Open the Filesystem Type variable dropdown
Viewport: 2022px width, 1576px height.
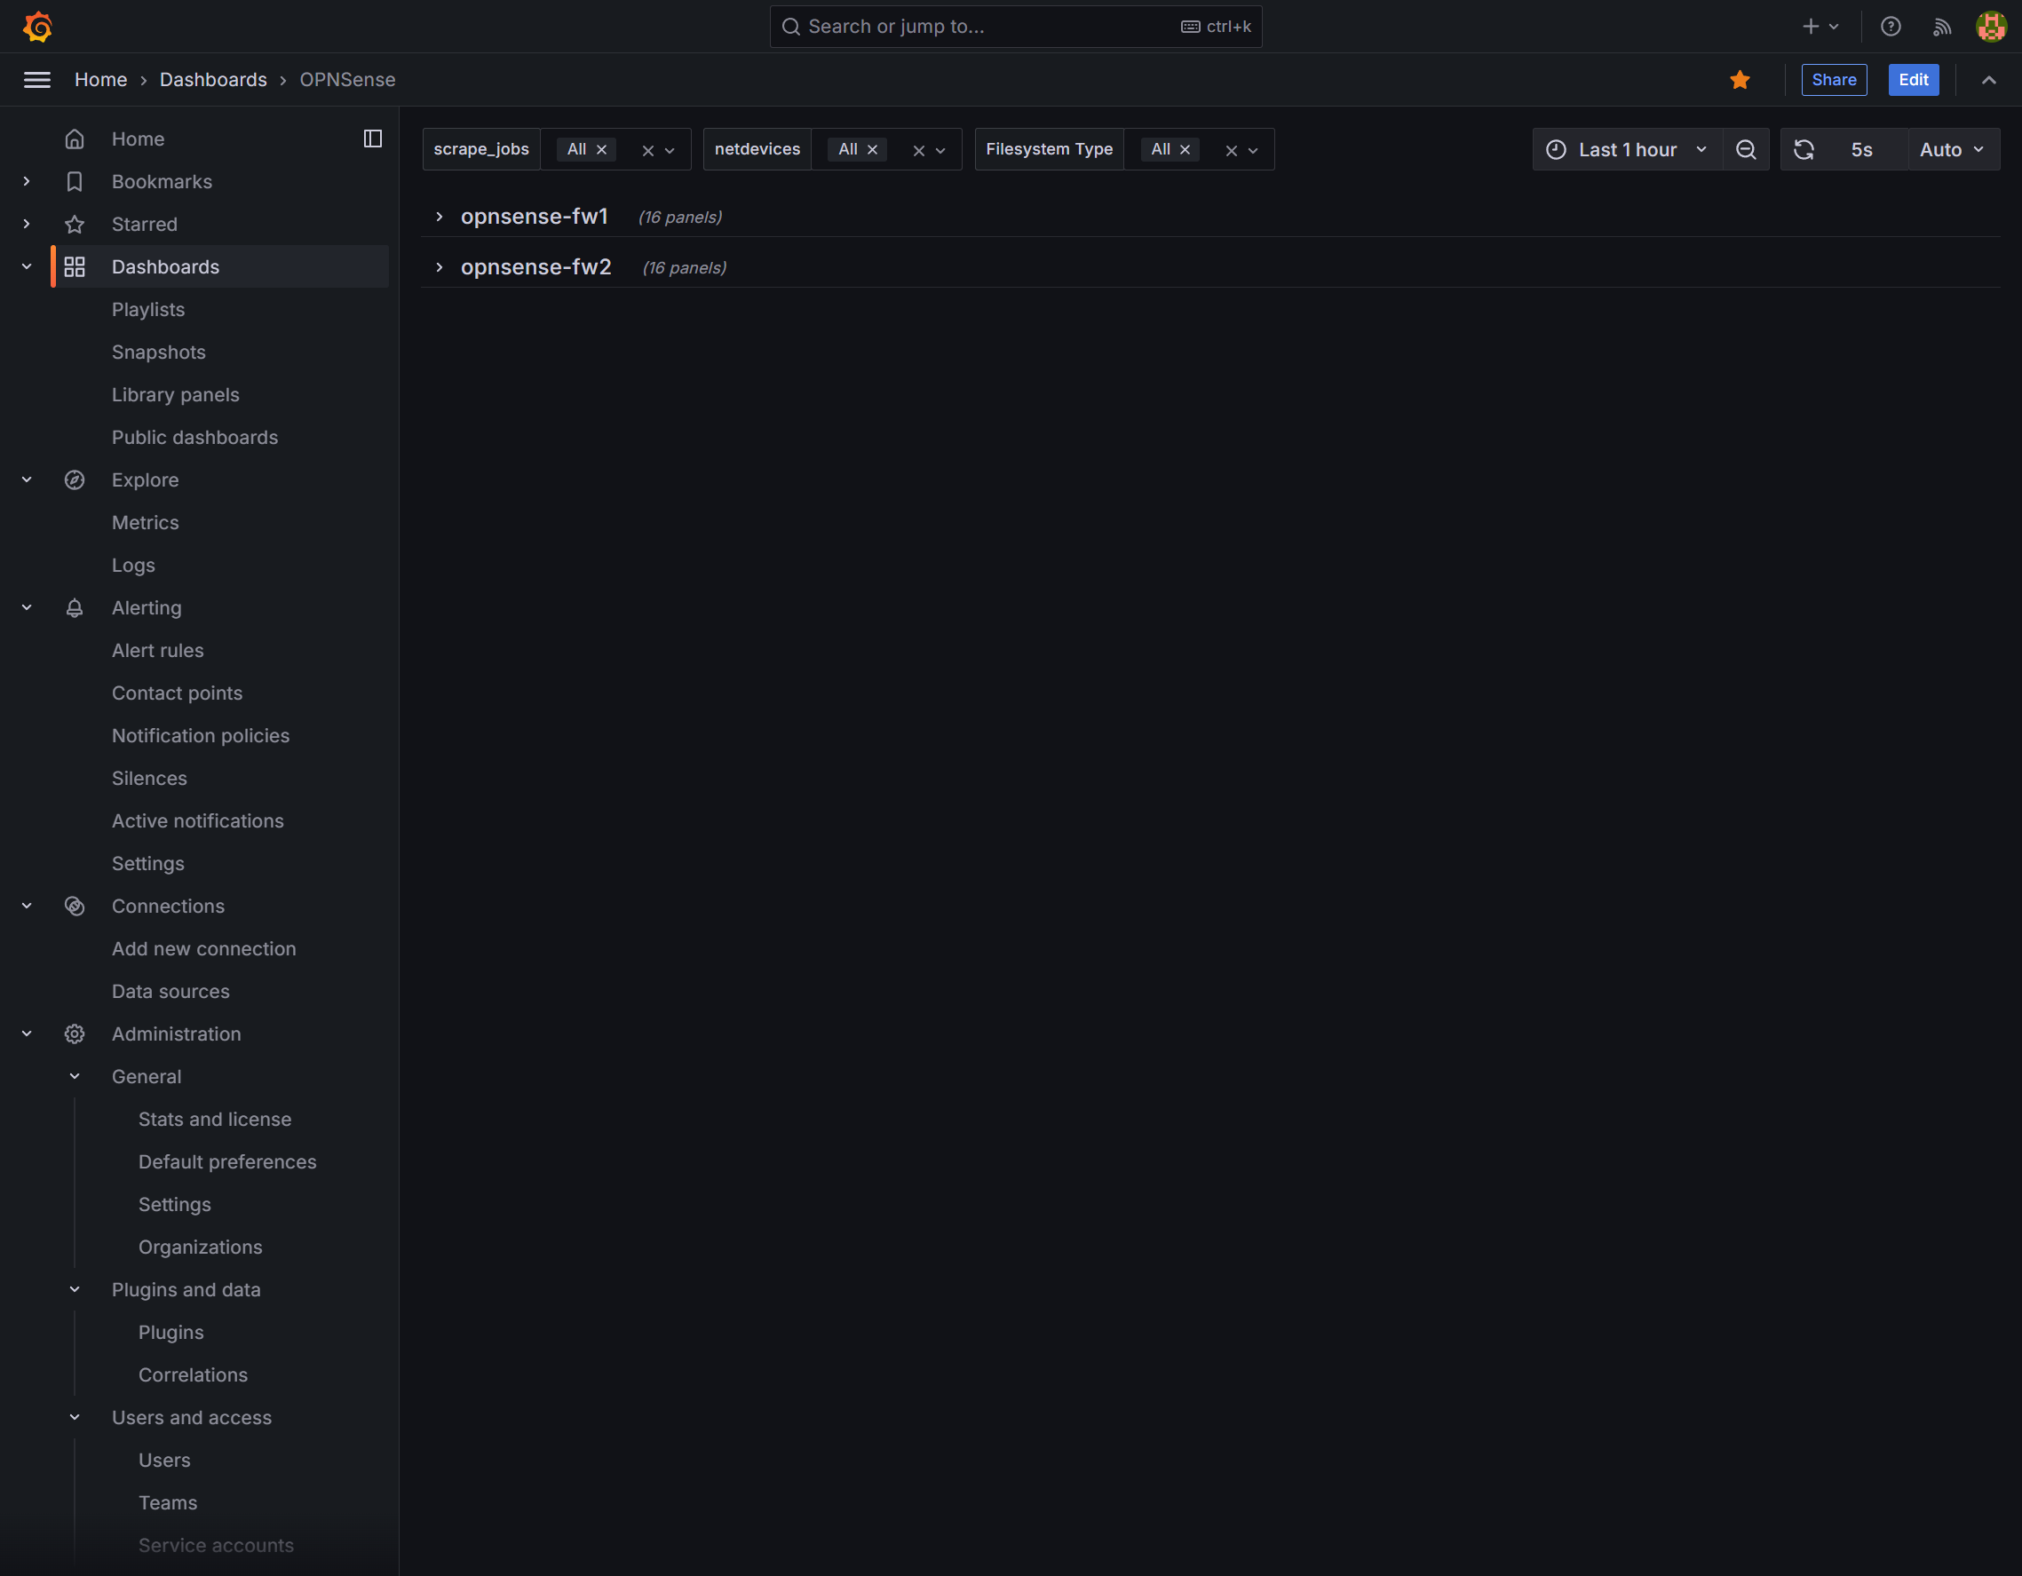[1253, 151]
